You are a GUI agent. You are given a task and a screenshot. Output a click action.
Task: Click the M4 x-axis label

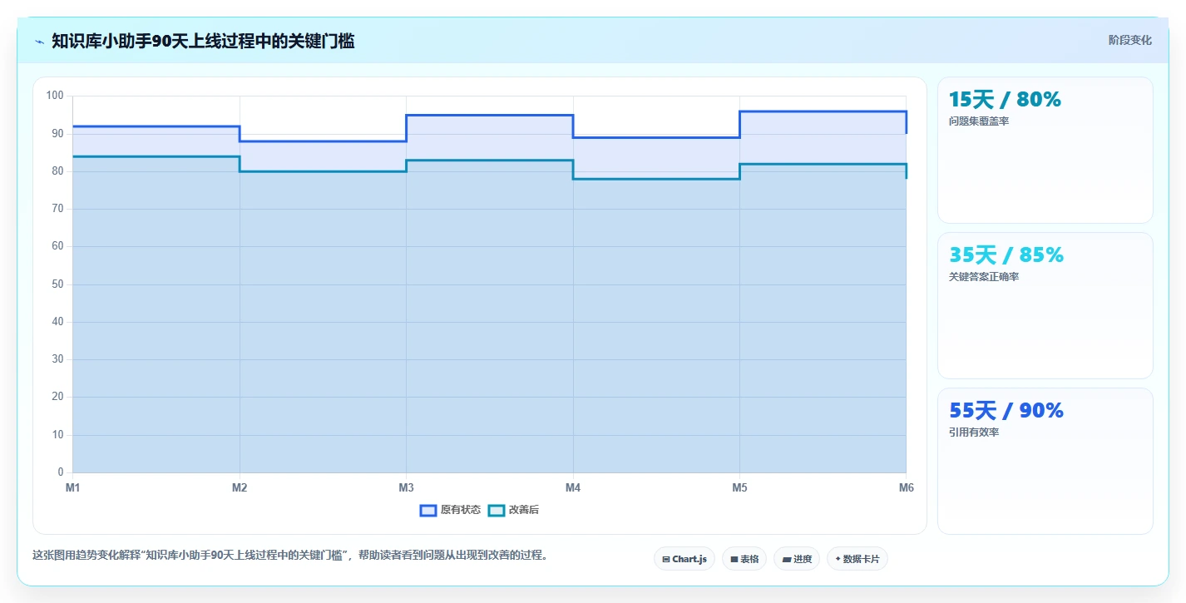(x=573, y=488)
